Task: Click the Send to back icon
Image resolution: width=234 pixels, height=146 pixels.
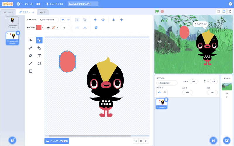Action: pos(121,20)
